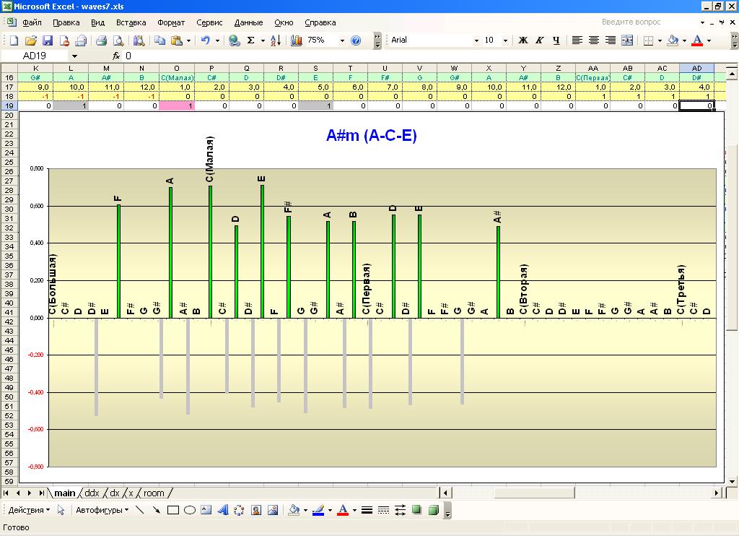Click the Save (floppy disk) icon
This screenshot has height=536, width=739.
[x=48, y=40]
